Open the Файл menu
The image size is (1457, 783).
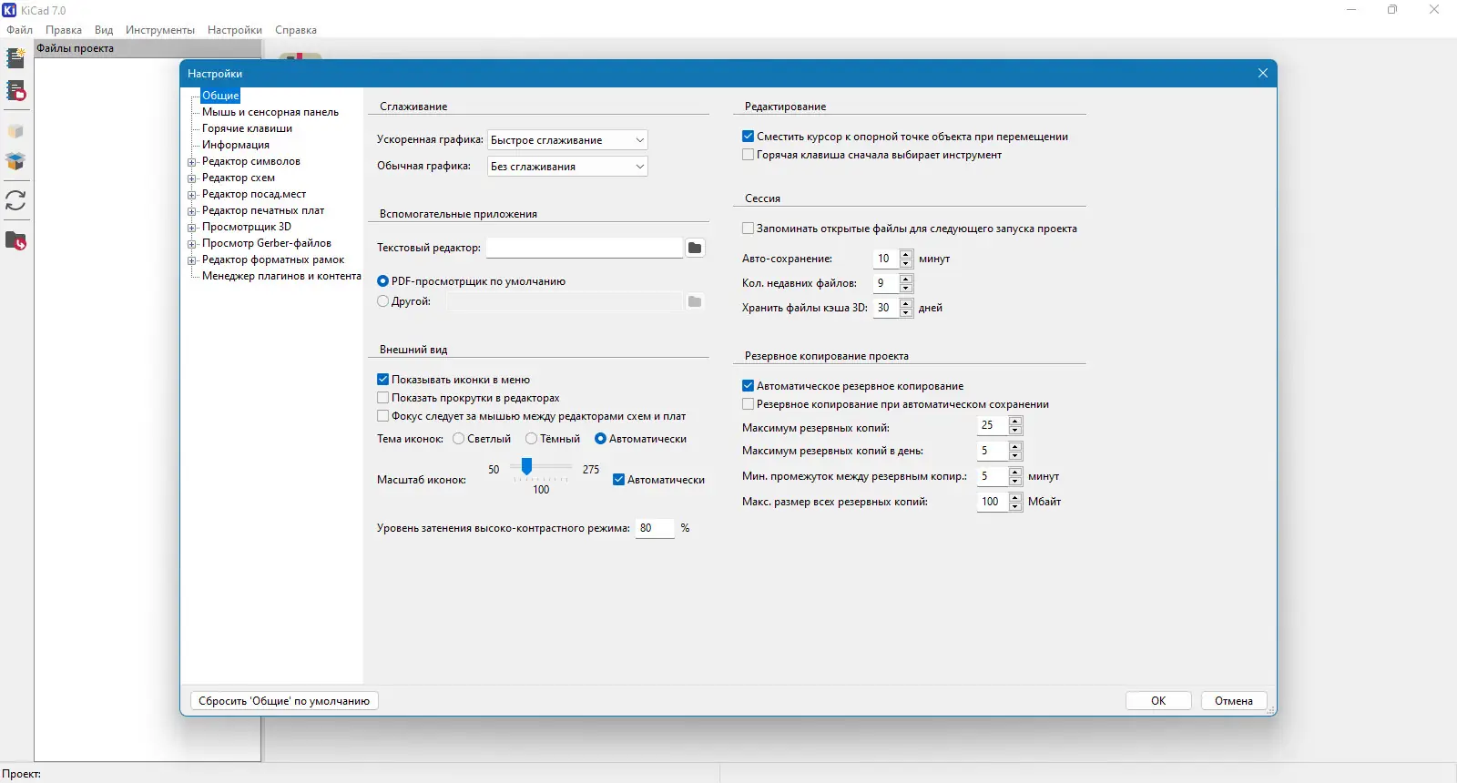pos(20,30)
